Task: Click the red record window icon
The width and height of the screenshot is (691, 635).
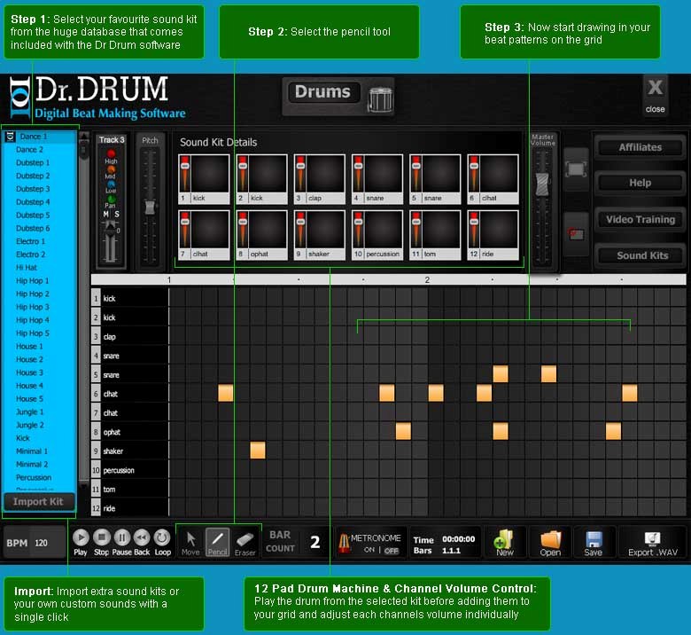Action: tap(576, 234)
